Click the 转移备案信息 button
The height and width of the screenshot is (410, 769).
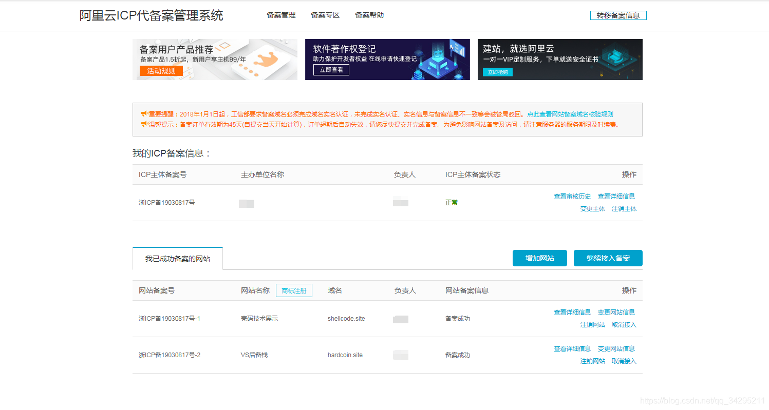tap(617, 15)
